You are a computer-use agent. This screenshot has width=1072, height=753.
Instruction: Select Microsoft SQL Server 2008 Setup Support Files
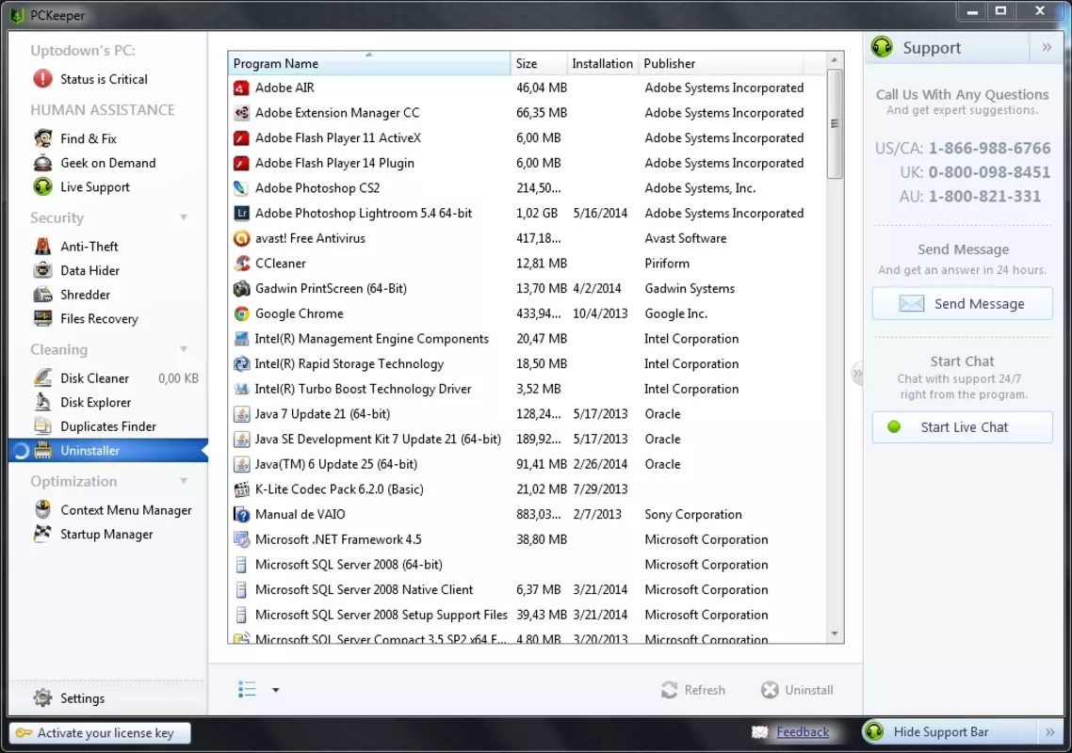[527, 615]
